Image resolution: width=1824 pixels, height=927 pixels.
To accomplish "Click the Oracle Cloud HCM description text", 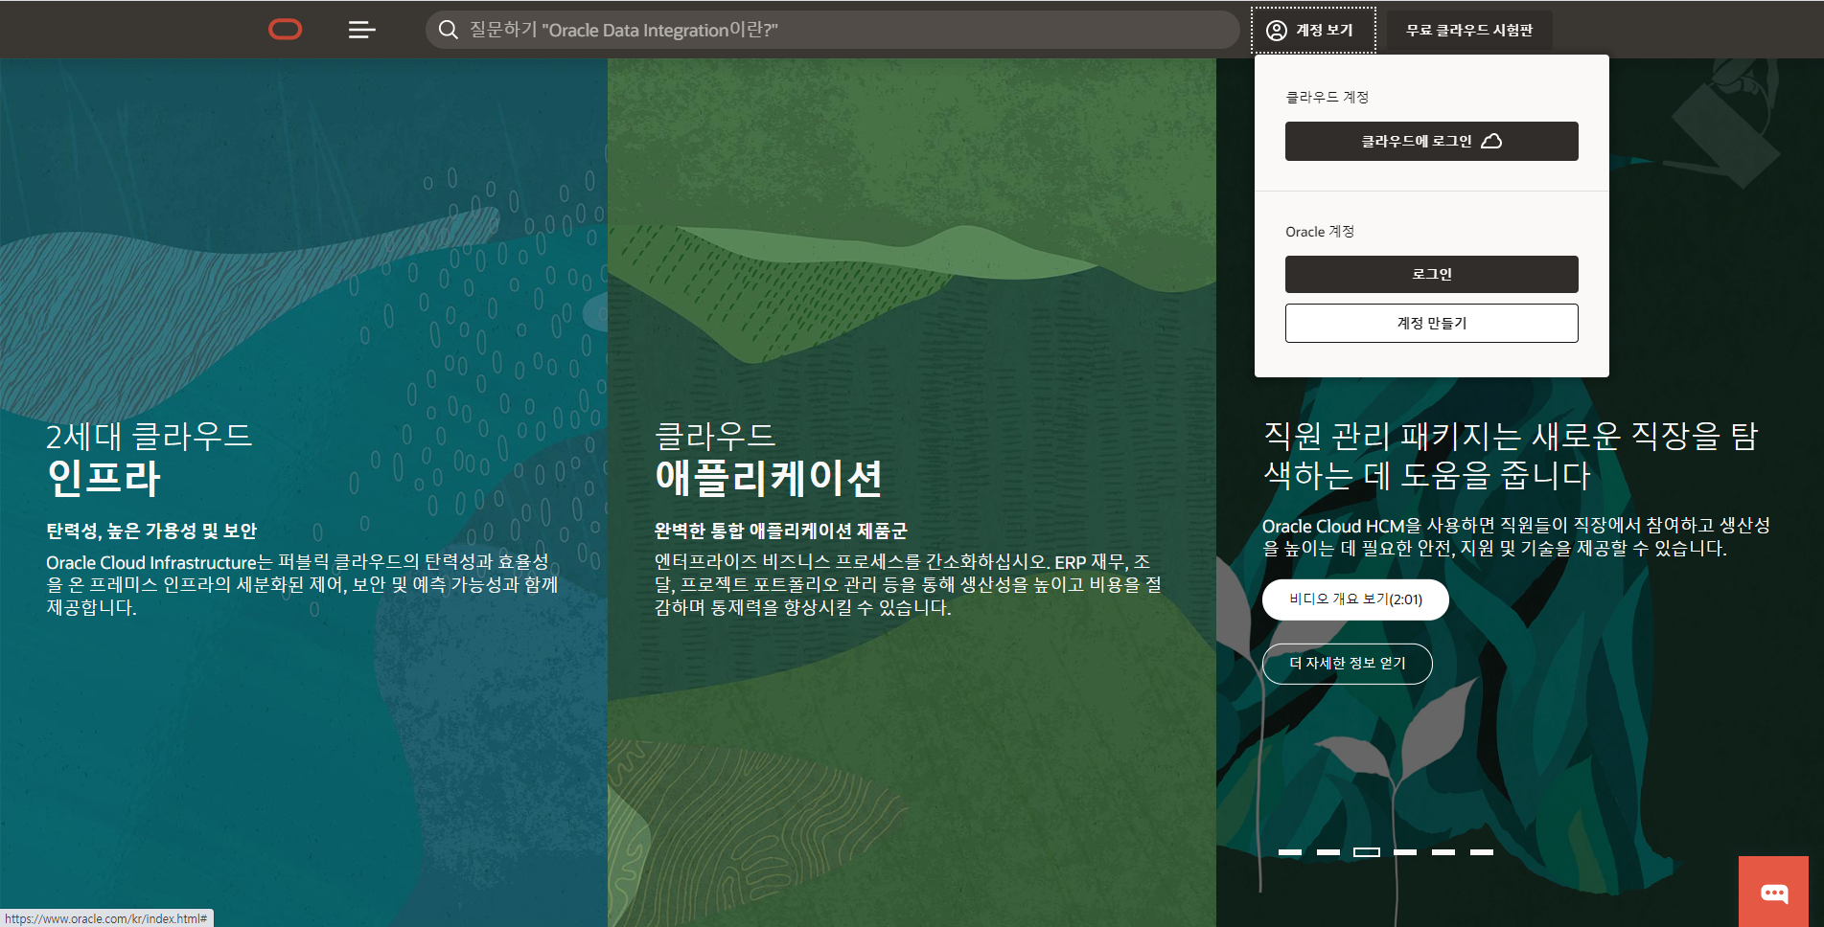I will point(1515,536).
